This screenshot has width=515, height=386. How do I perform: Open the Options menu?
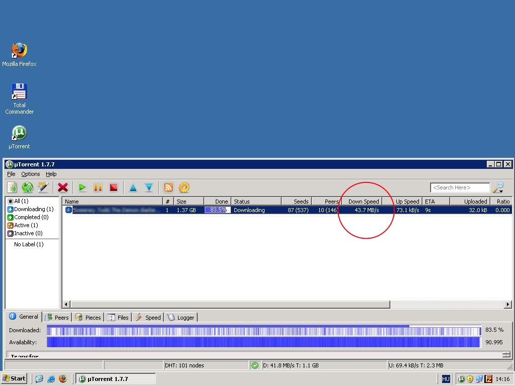click(x=30, y=174)
